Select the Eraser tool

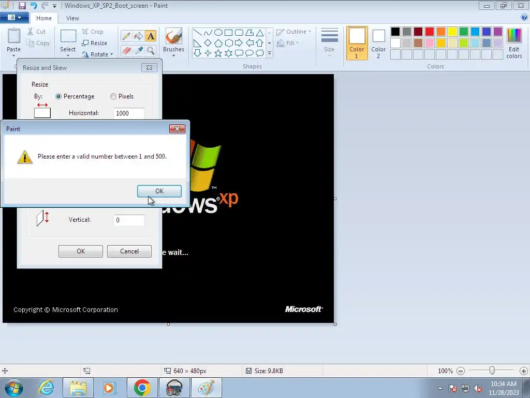point(126,50)
